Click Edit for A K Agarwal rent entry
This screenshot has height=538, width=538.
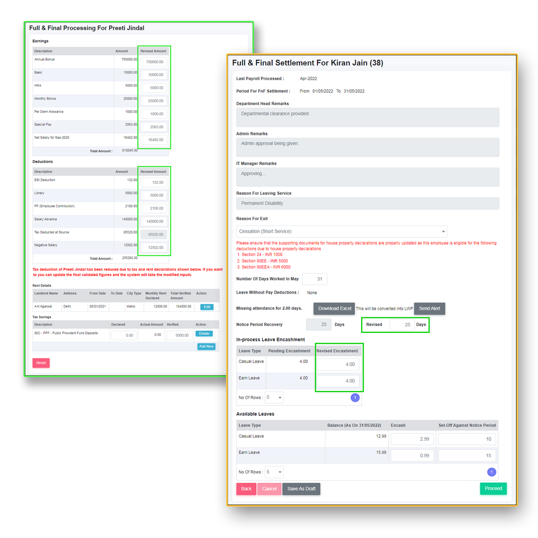click(x=206, y=307)
